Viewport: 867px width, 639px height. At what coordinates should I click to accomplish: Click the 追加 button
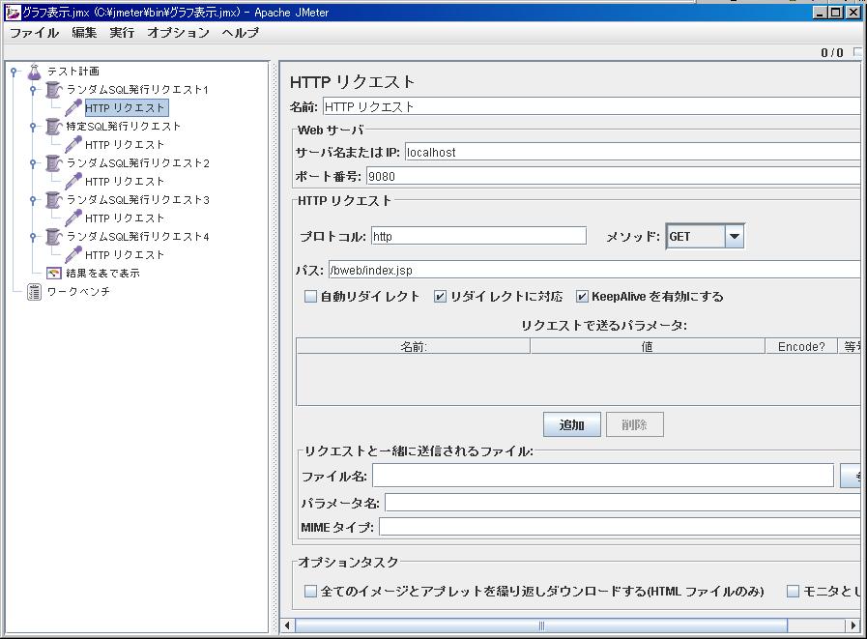point(572,425)
